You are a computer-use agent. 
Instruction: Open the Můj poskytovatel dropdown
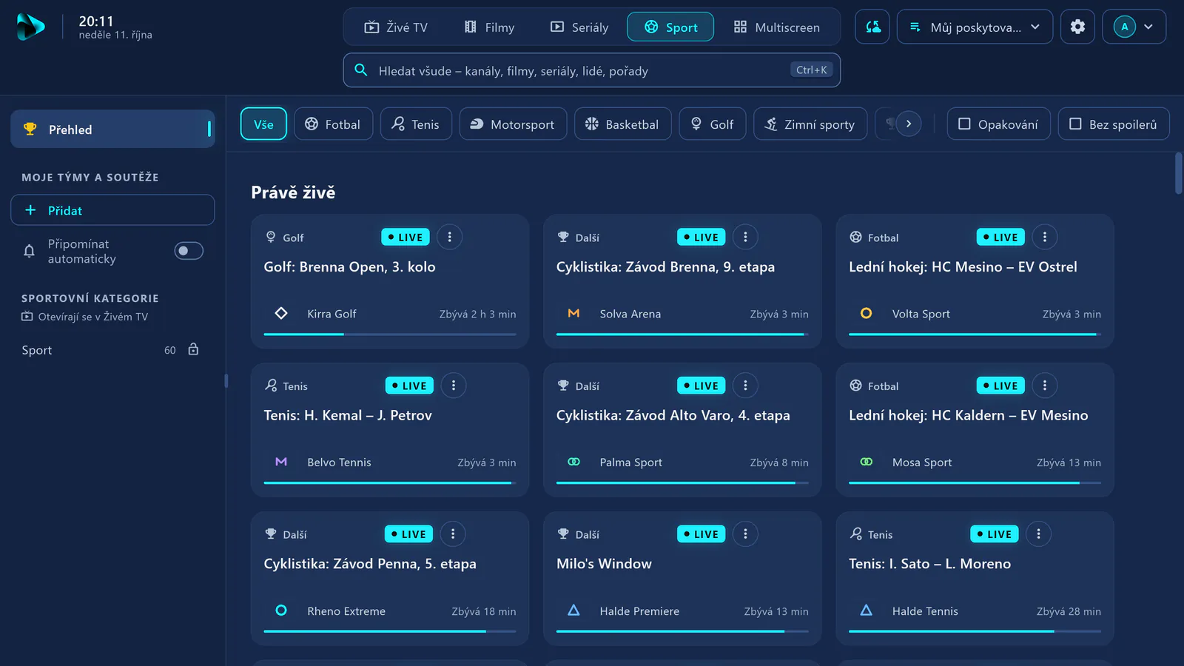pyautogui.click(x=975, y=27)
